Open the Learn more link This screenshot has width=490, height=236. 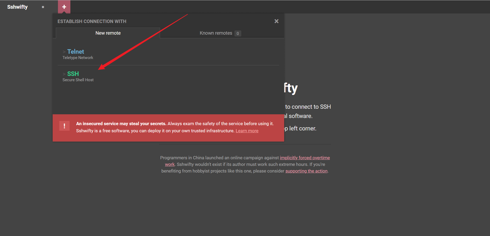point(247,131)
